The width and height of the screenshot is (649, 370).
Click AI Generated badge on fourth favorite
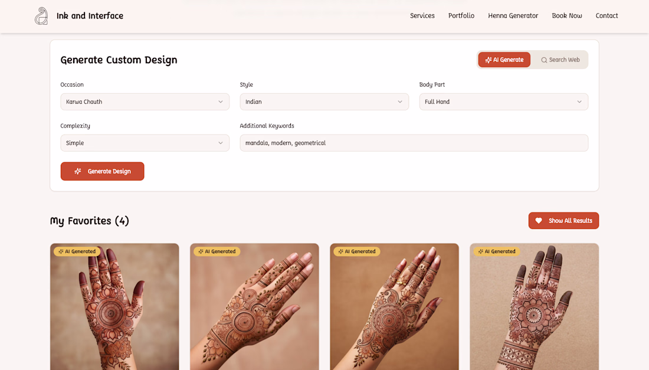497,251
